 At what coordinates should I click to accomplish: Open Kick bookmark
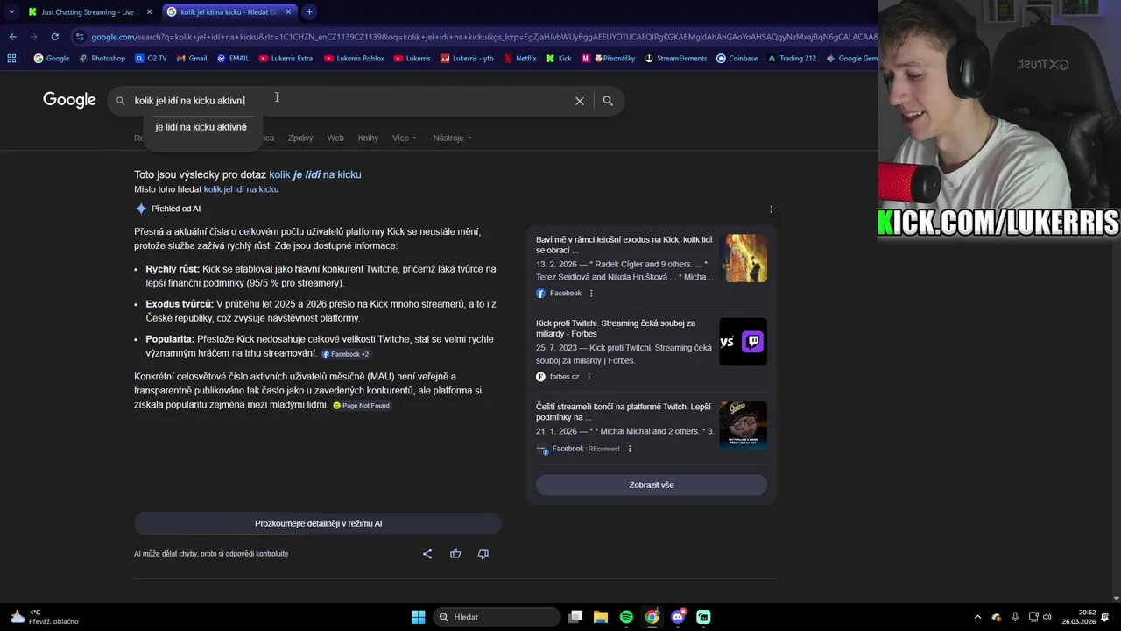pyautogui.click(x=559, y=59)
